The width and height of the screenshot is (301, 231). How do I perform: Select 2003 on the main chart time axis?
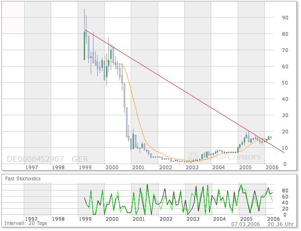pos(192,167)
